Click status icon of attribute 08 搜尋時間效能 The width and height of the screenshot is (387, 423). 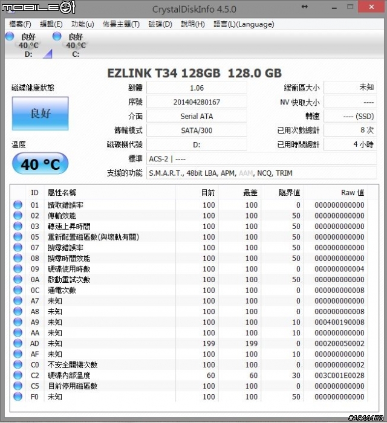[x=18, y=258]
